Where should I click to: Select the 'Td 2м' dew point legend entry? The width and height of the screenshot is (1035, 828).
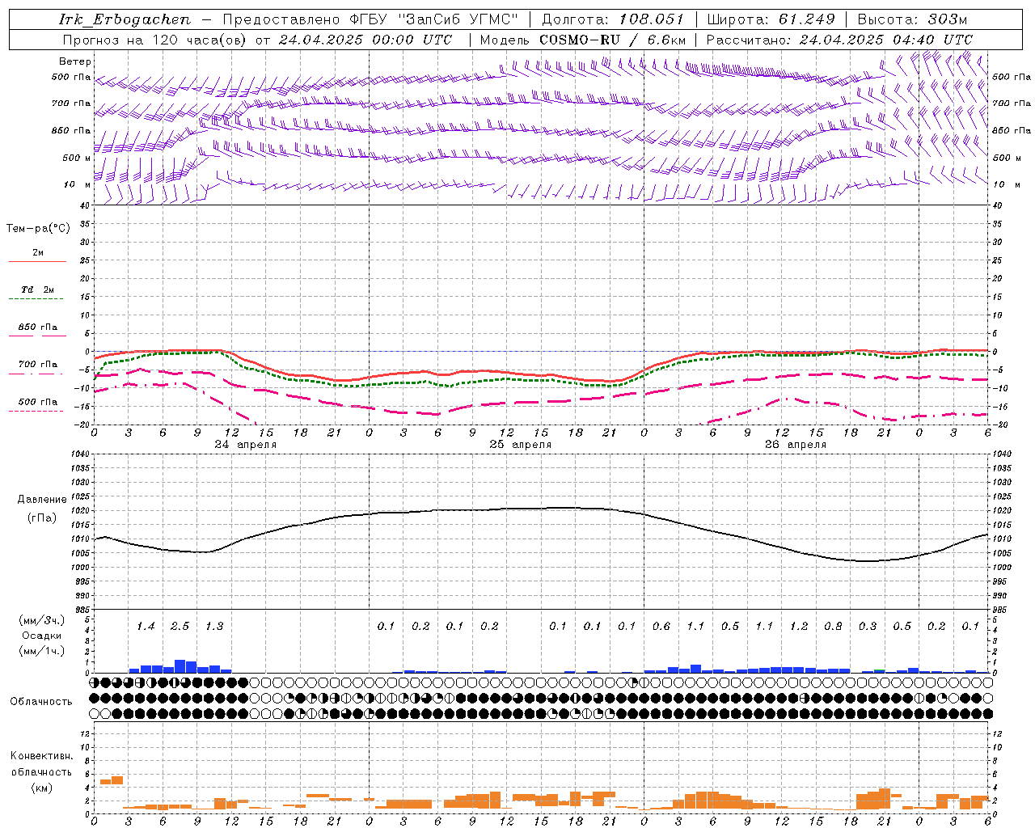pos(38,289)
